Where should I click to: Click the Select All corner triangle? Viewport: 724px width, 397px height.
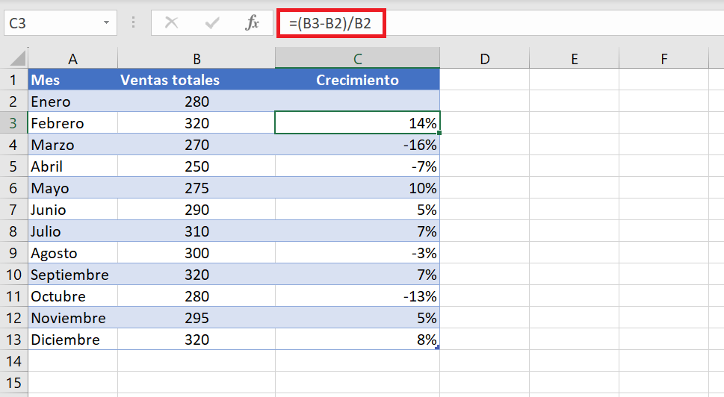(17, 58)
